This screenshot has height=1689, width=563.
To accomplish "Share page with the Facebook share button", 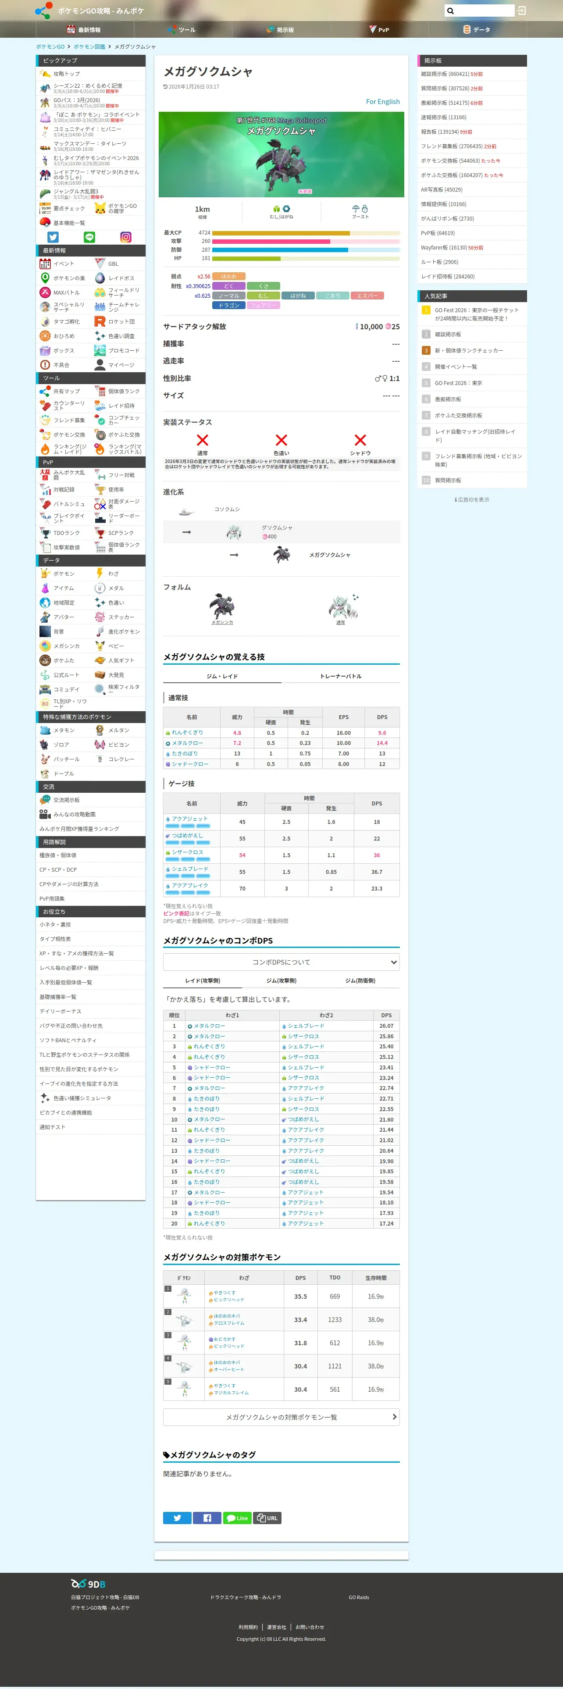I will [207, 1518].
